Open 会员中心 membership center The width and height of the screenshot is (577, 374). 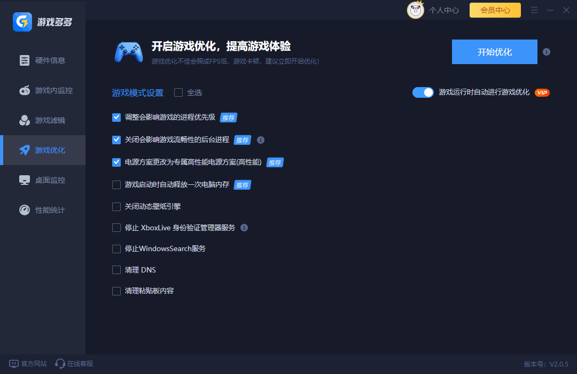(x=495, y=10)
